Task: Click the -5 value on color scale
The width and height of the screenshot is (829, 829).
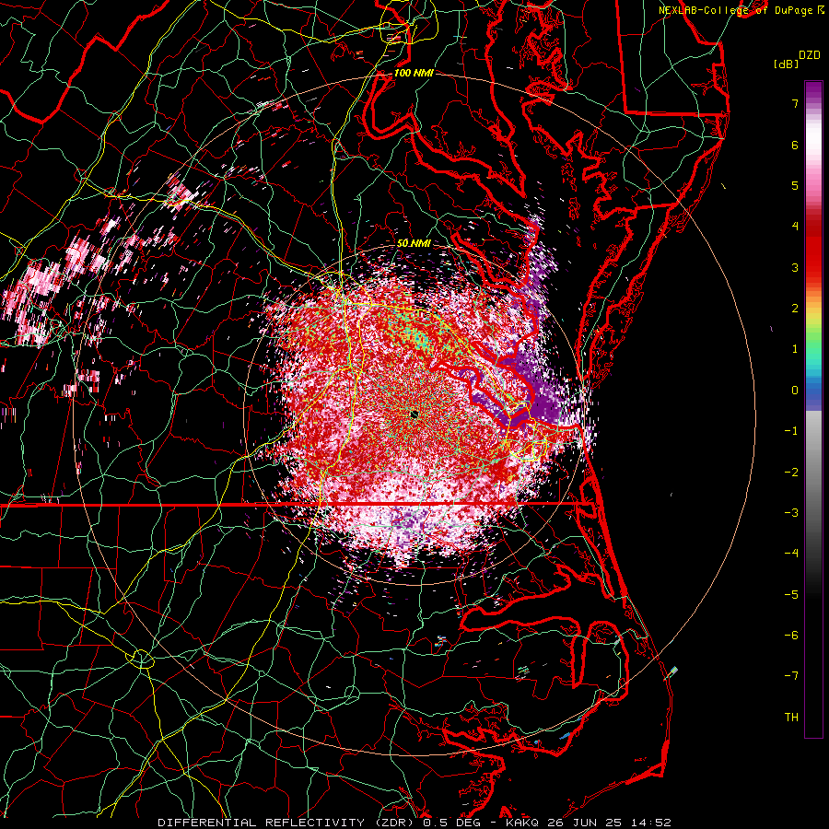Action: point(791,595)
